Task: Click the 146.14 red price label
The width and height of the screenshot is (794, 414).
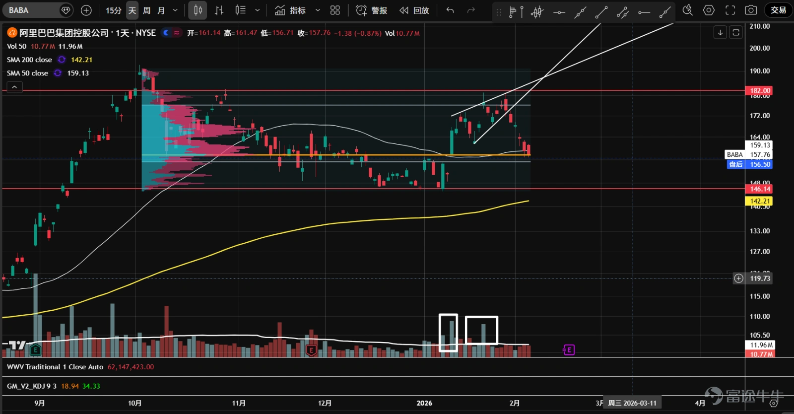Action: point(759,189)
